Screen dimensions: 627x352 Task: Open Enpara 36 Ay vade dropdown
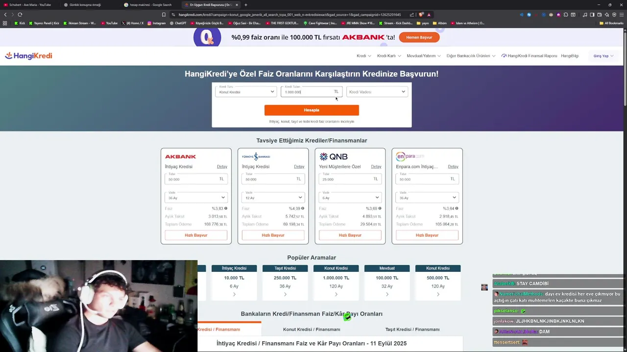427,197
